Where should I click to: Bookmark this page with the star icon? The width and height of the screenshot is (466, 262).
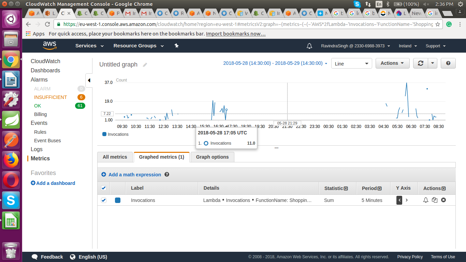click(x=438, y=24)
